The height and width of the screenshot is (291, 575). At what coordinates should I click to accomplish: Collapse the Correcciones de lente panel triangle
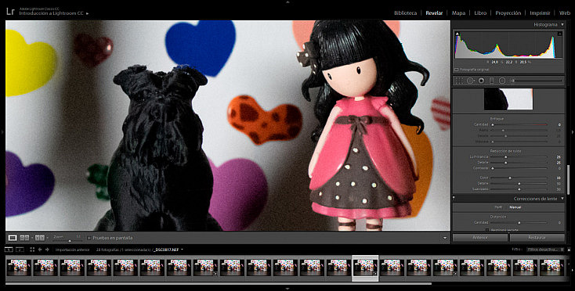pos(562,199)
